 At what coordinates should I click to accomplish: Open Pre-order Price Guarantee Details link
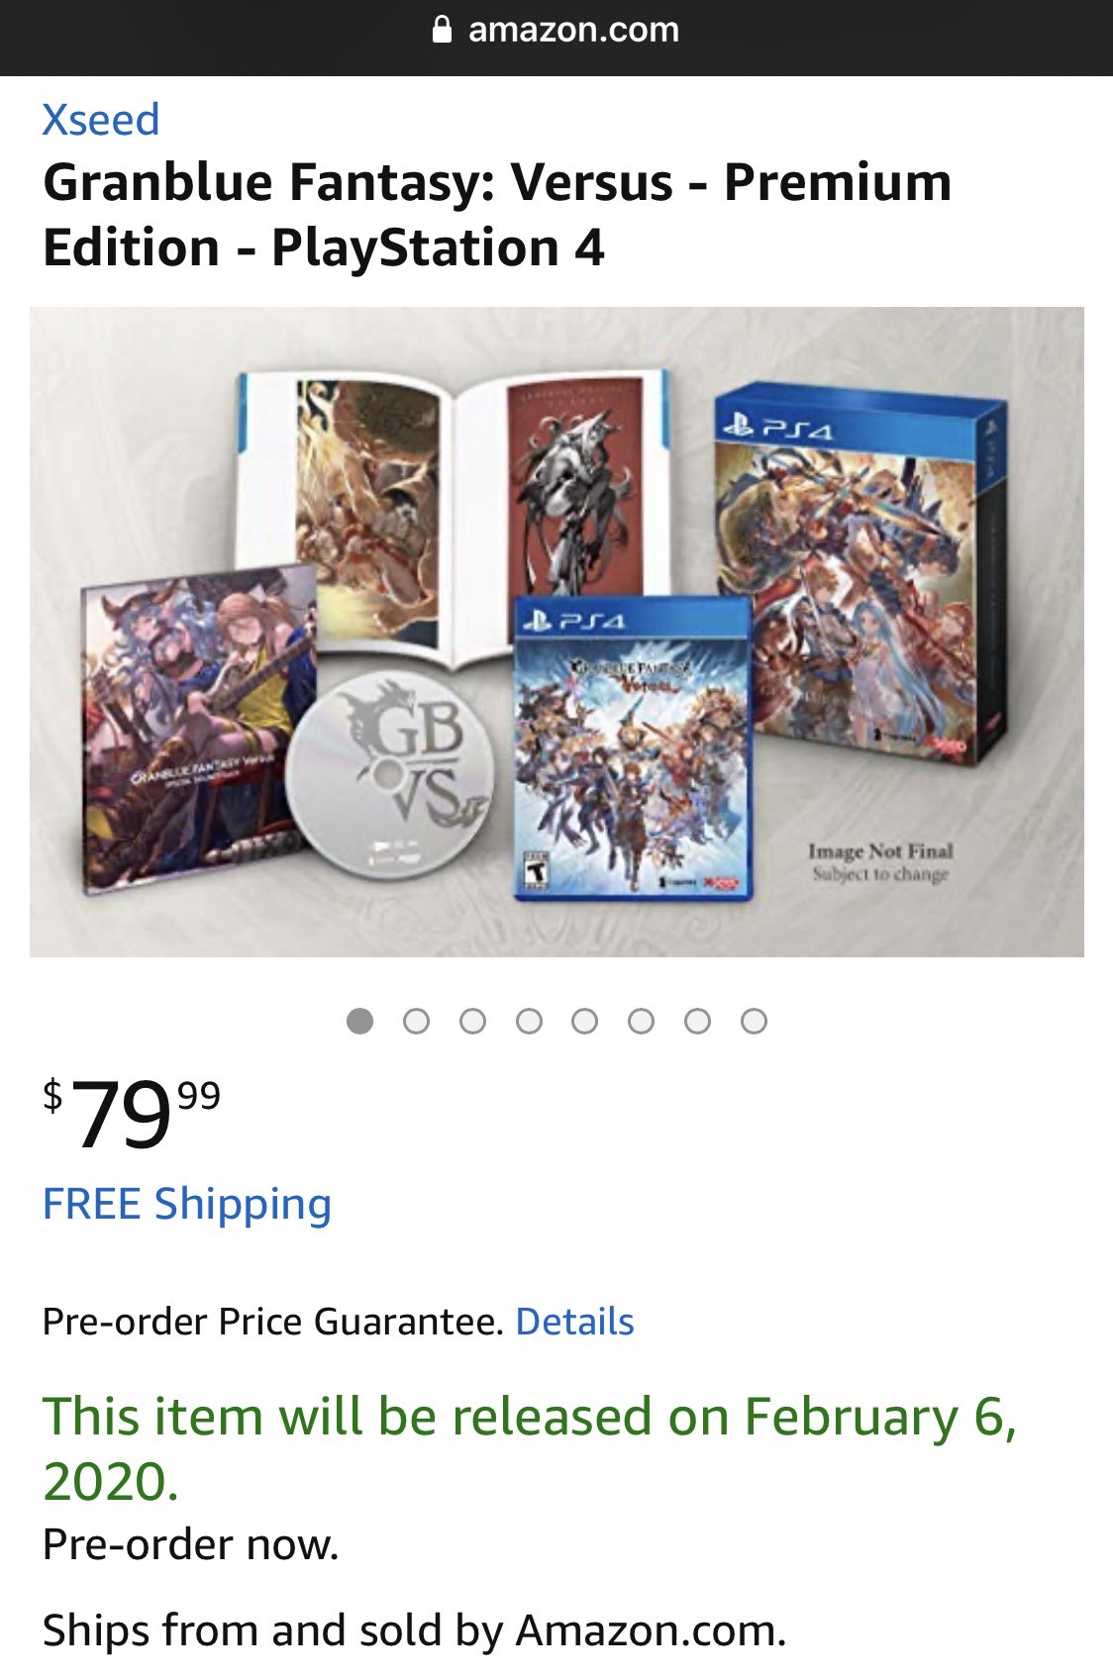pos(574,1322)
